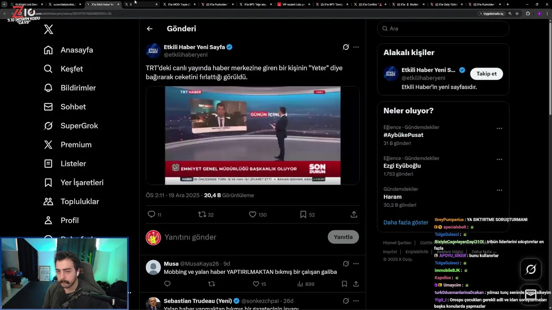Click Grok icon on Sebastian Trudeau reply
The image size is (552, 310).
pos(346,301)
